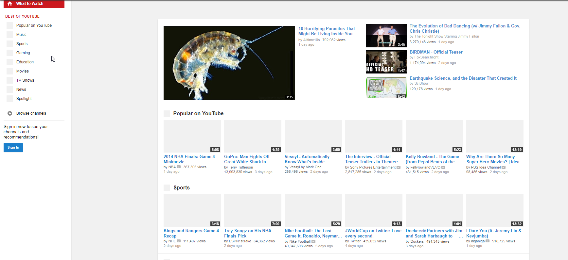Select TV Shows from the sidebar
The width and height of the screenshot is (568, 260).
click(x=25, y=80)
